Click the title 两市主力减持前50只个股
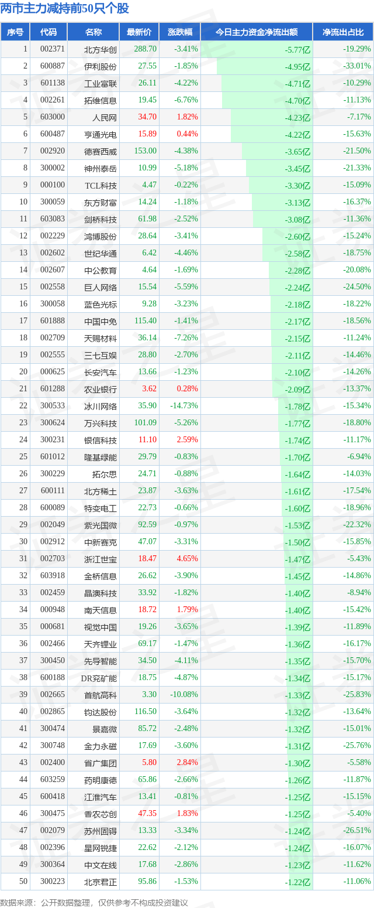Image resolution: width=374 pixels, height=908 pixels. (x=65, y=8)
